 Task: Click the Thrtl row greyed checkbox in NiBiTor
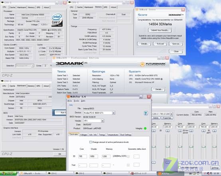coord(128,165)
